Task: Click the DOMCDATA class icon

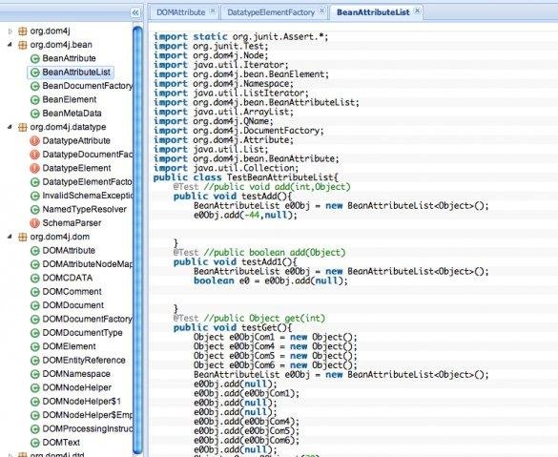Action: point(34,279)
